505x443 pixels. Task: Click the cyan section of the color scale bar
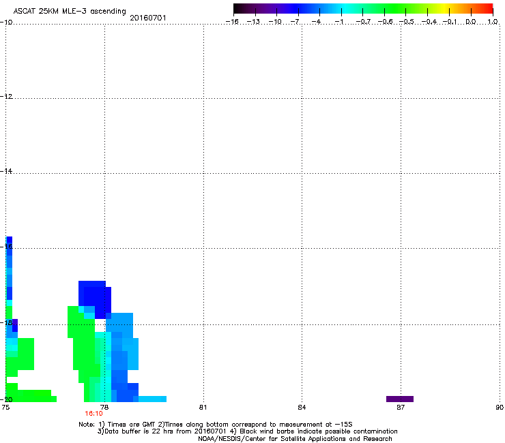click(x=346, y=9)
